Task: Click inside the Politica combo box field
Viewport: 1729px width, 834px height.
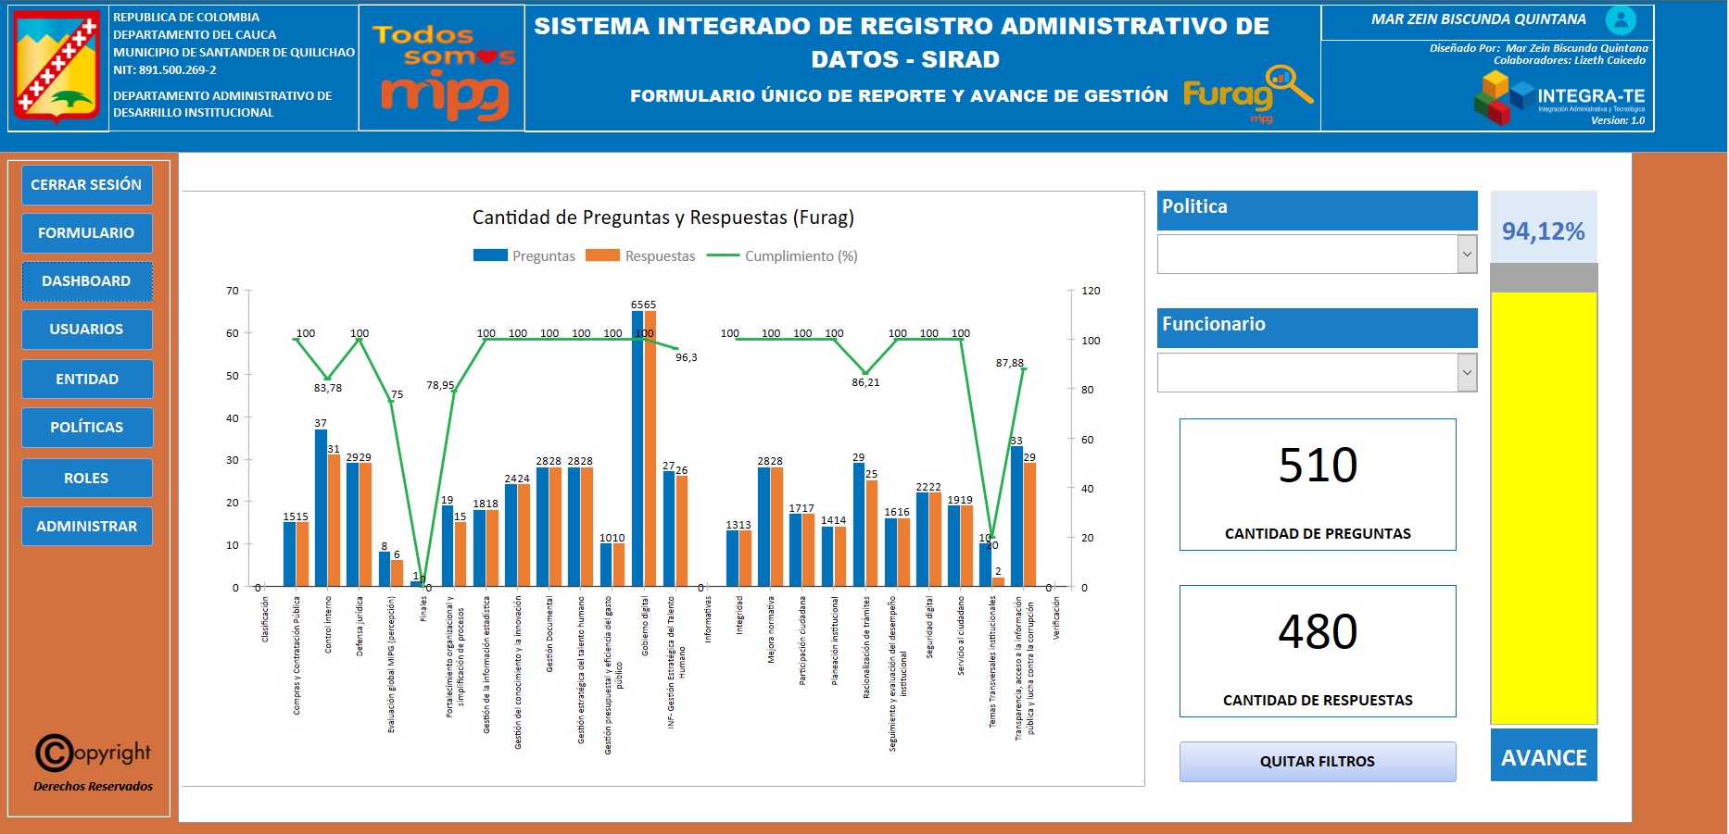Action: click(x=1307, y=254)
